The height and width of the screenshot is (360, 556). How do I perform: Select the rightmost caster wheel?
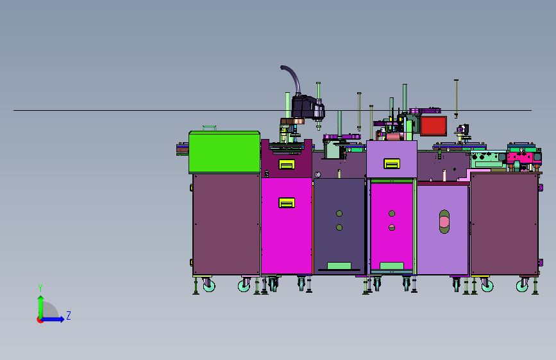[522, 285]
